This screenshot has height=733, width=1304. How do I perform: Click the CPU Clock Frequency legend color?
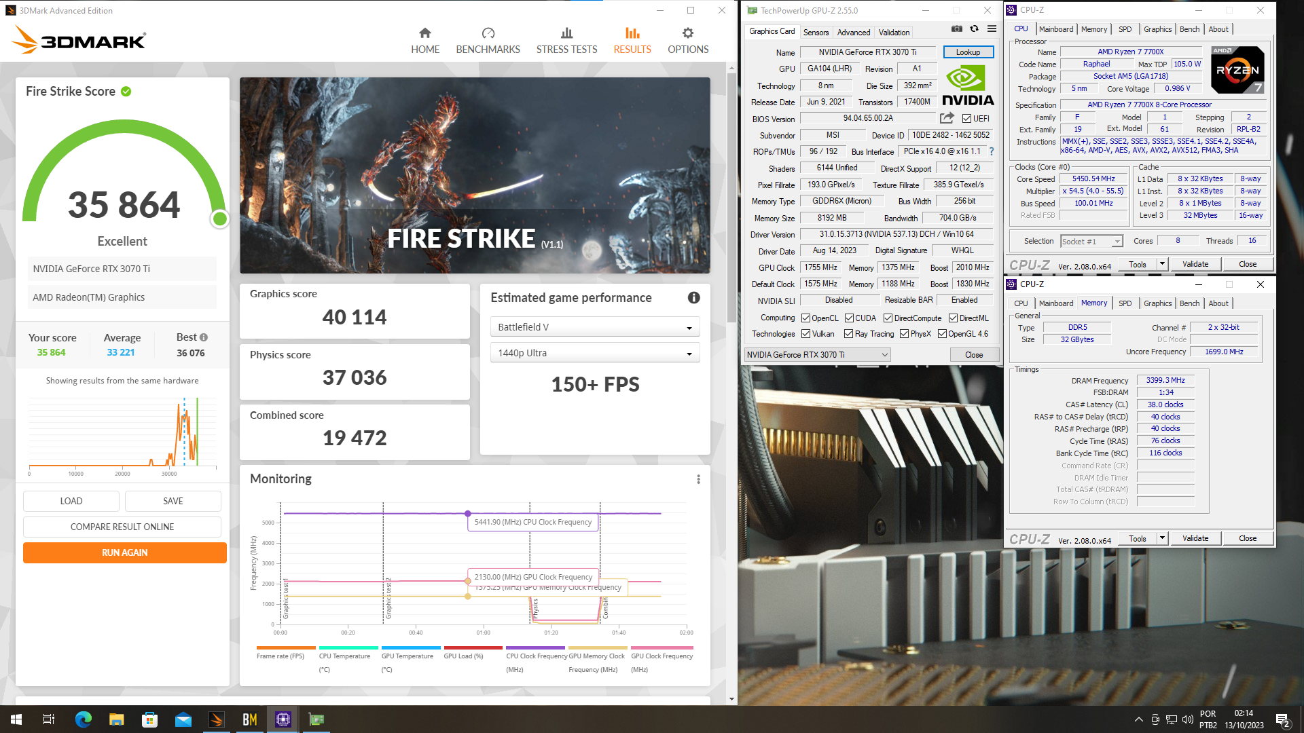(x=537, y=648)
